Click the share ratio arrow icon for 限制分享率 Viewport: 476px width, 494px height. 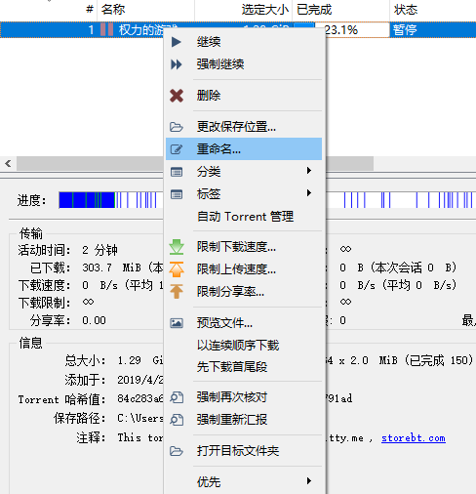(177, 292)
